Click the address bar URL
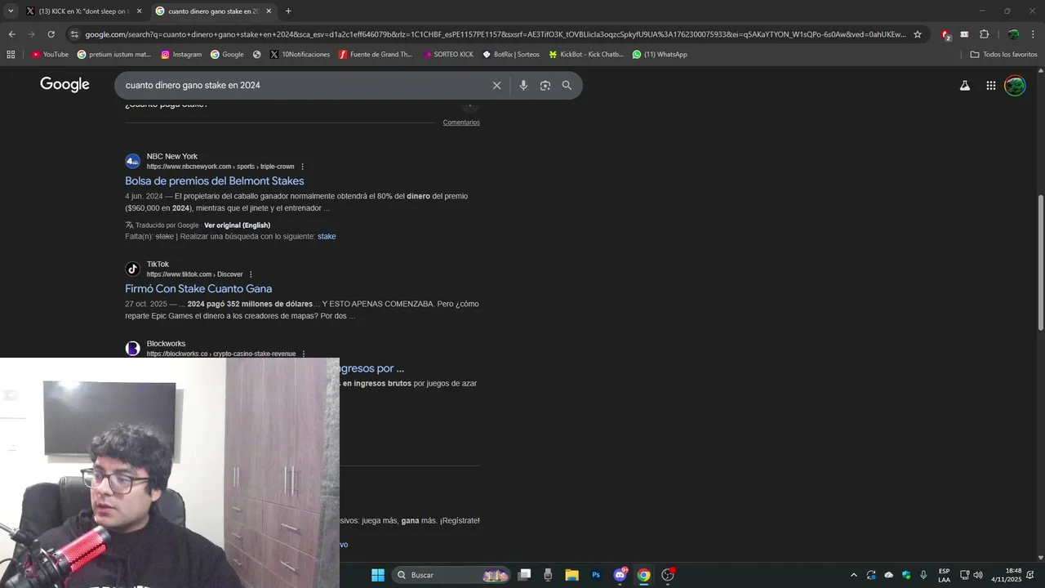Viewport: 1045px width, 588px height. tap(495, 34)
